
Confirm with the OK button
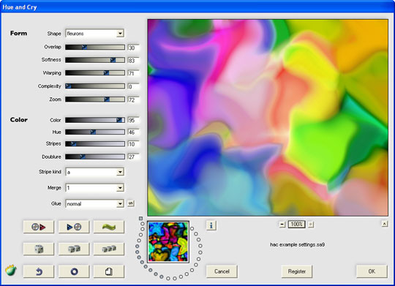coord(372,271)
